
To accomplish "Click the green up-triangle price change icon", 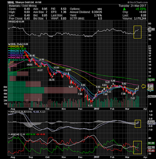I will point(124,9).
